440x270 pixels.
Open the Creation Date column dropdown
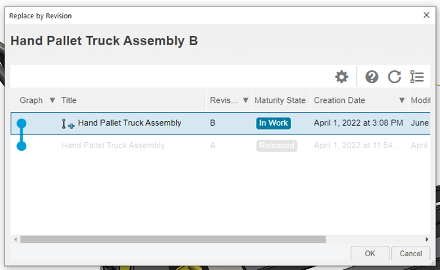[x=402, y=100]
